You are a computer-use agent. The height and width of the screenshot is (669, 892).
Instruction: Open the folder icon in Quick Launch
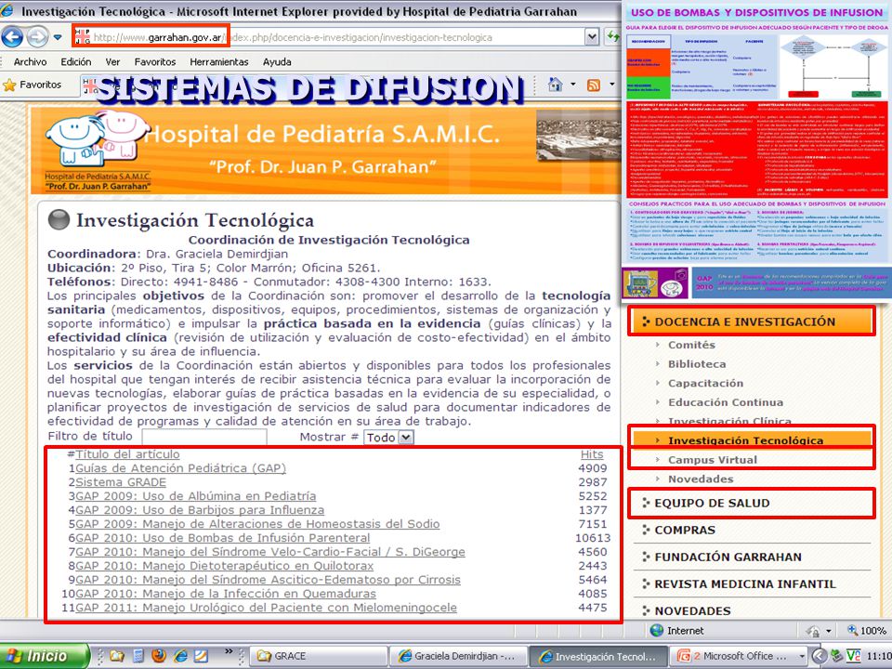click(117, 656)
